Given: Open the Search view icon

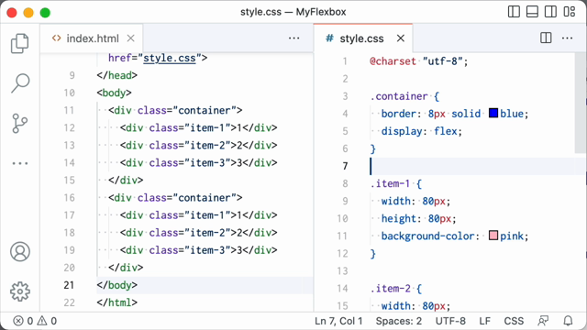Looking at the screenshot, I should point(20,83).
